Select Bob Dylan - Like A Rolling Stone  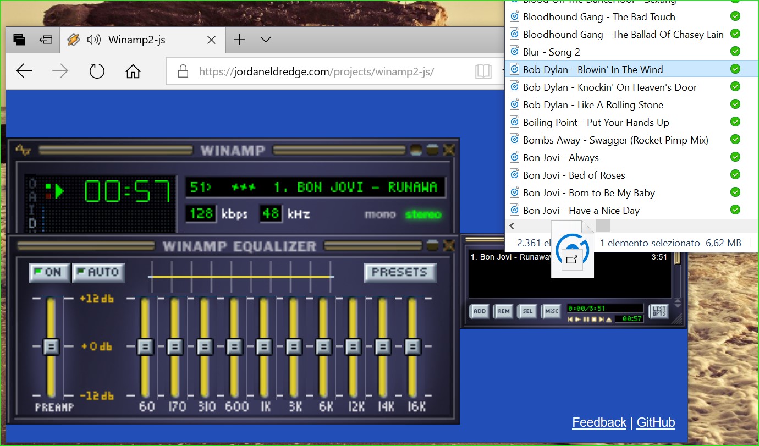(x=593, y=104)
